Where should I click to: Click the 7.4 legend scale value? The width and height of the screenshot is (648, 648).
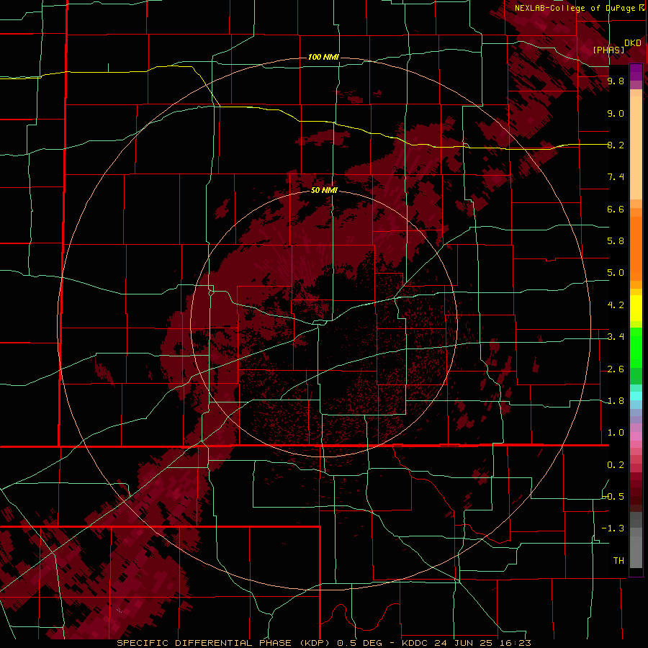pos(616,177)
